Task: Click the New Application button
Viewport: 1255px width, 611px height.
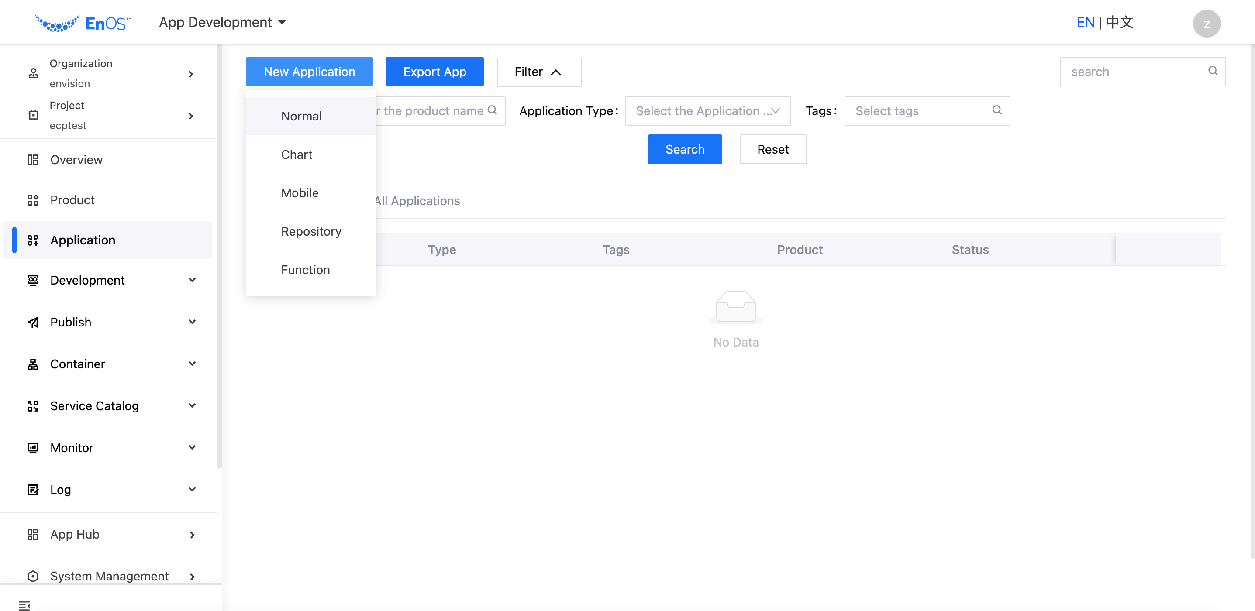Action: pos(310,71)
